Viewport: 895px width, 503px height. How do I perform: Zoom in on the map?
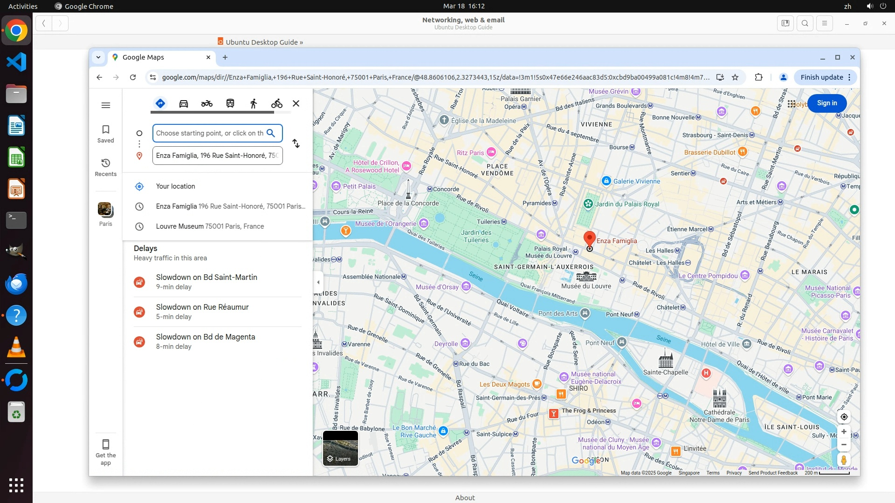click(844, 432)
